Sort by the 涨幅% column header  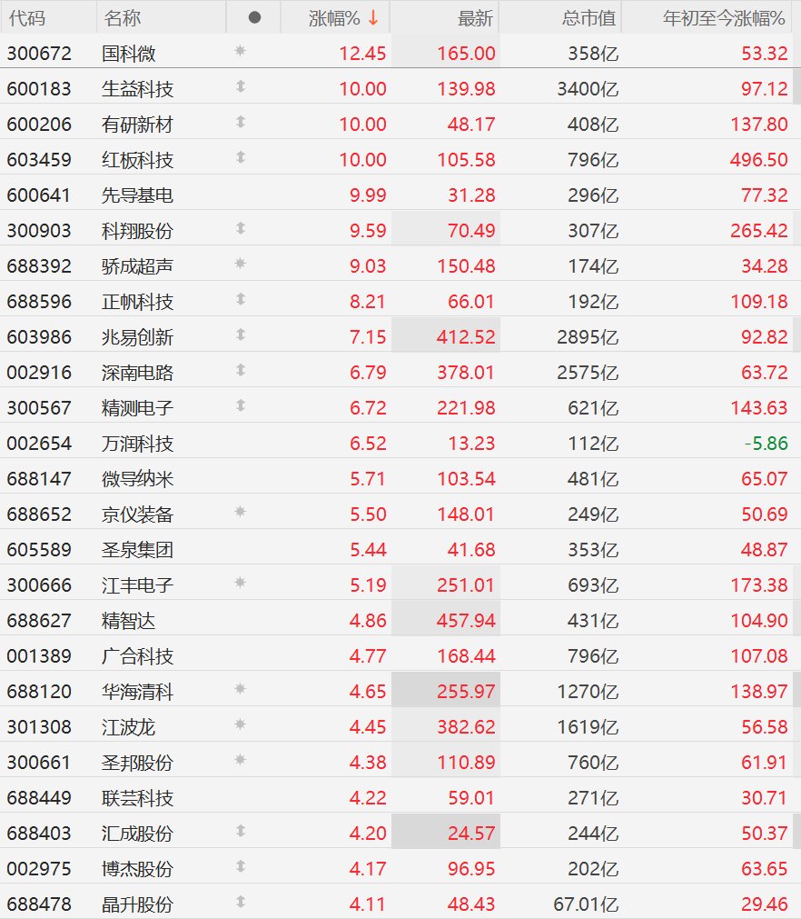[334, 18]
